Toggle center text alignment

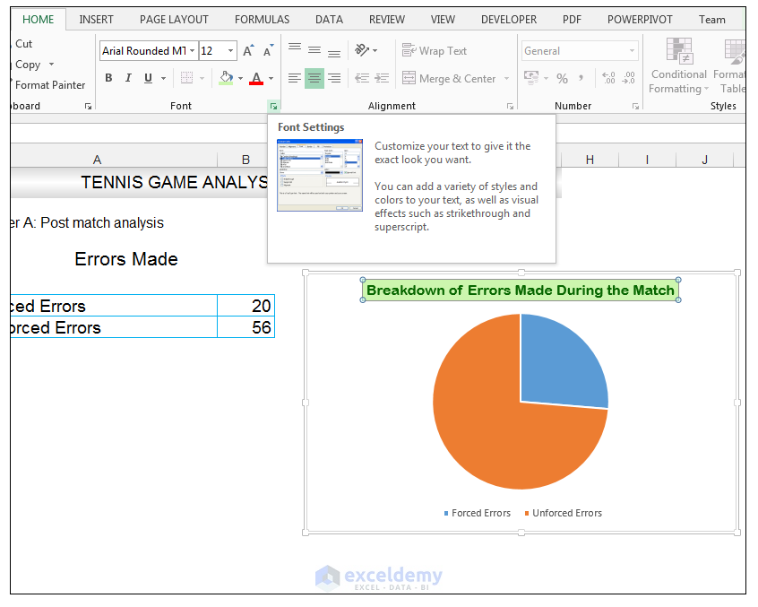[314, 78]
